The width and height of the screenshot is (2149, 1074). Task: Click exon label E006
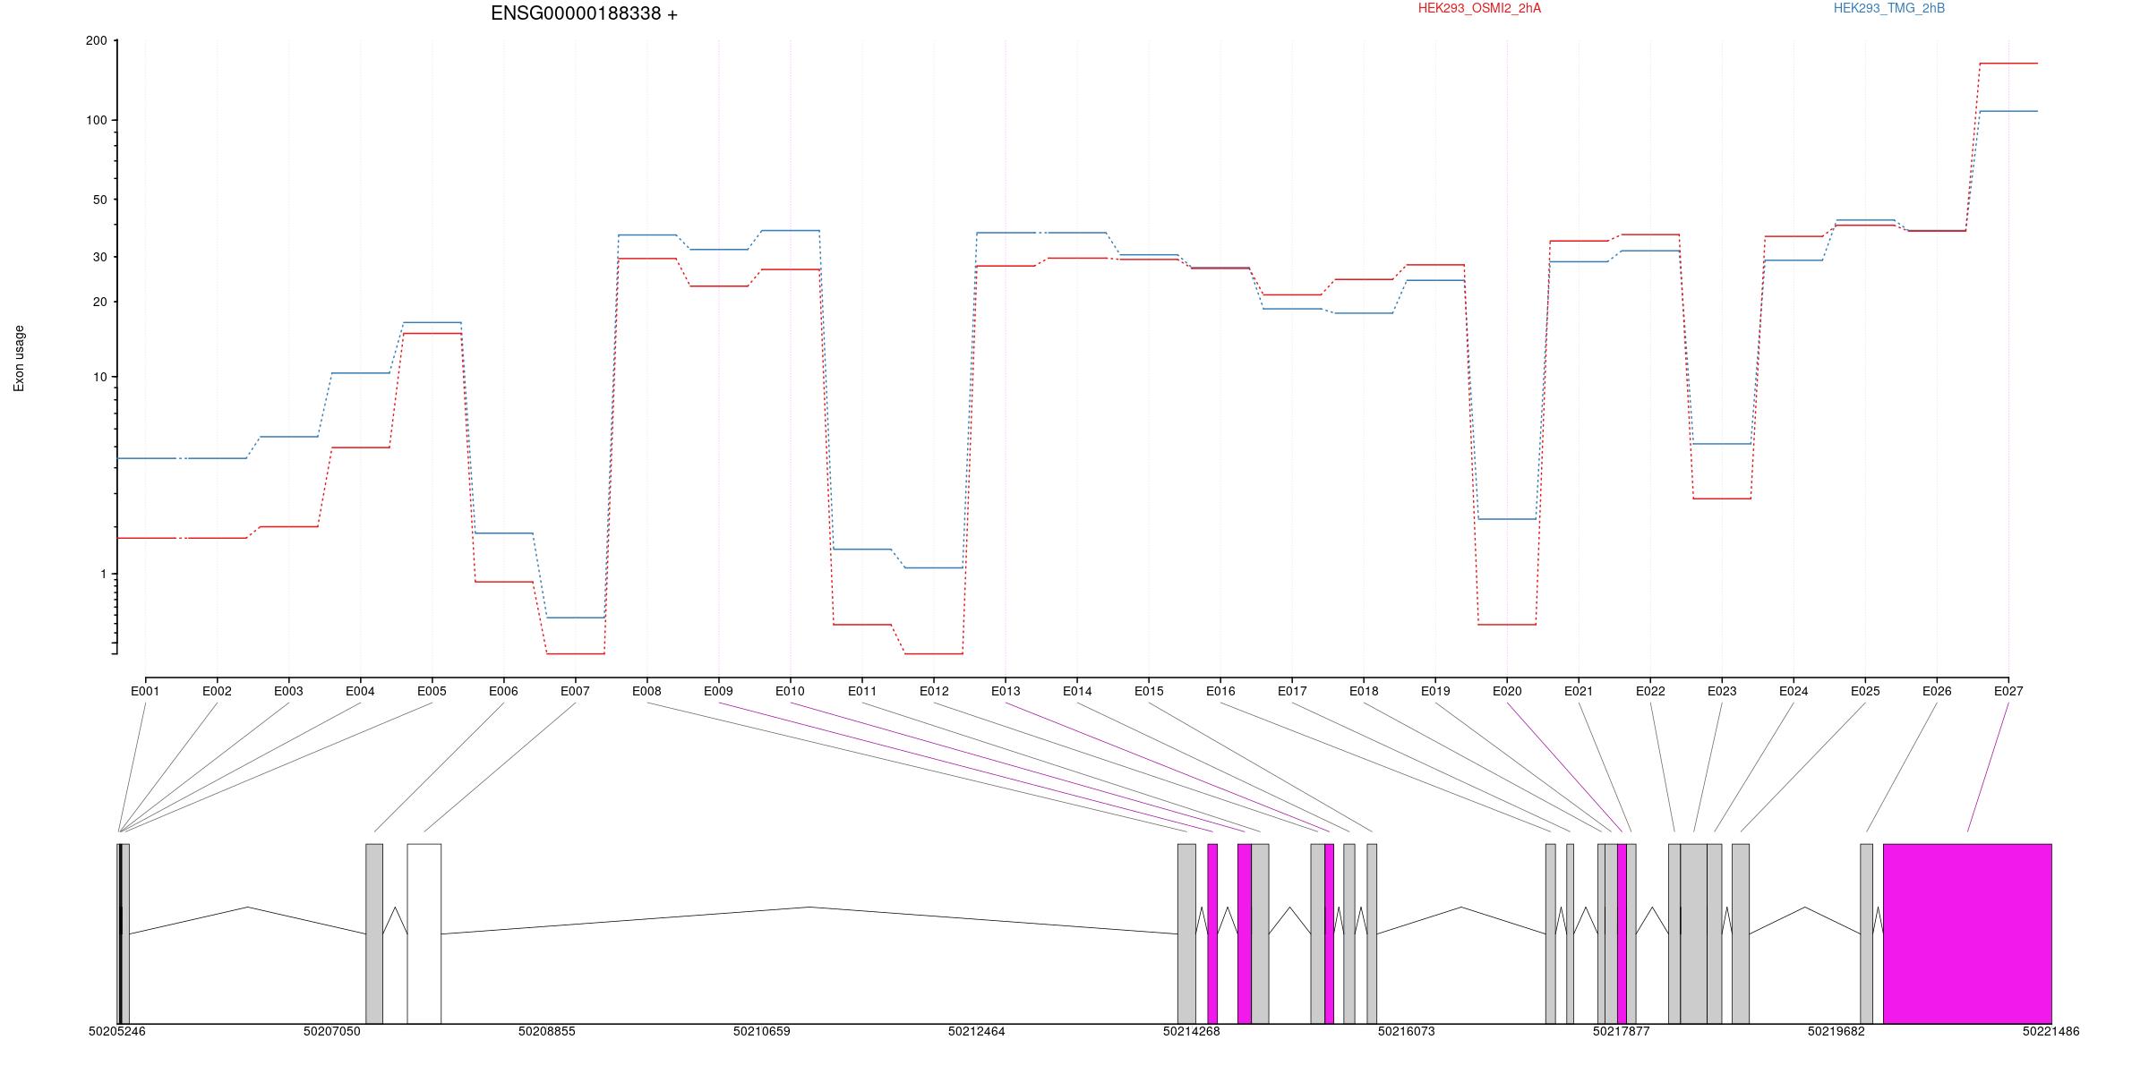click(x=503, y=691)
